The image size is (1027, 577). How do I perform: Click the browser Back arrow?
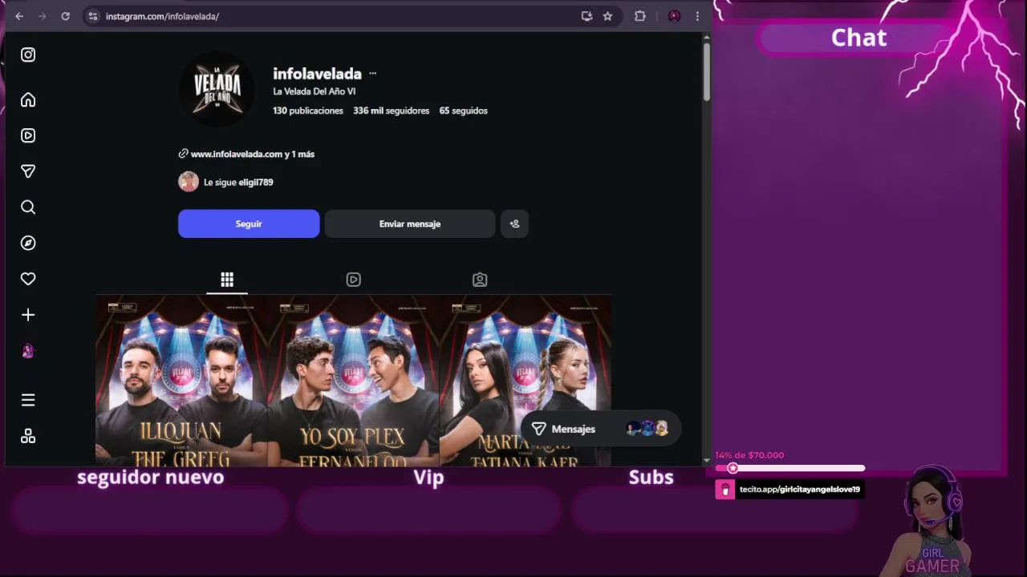point(19,16)
